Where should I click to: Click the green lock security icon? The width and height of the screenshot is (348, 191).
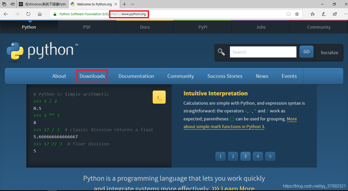55,14
